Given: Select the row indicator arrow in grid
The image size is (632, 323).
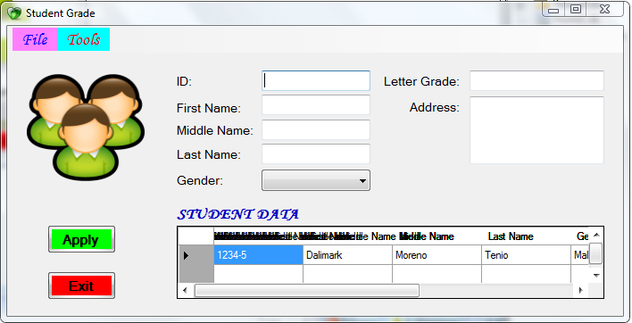Looking at the screenshot, I should click(x=187, y=255).
